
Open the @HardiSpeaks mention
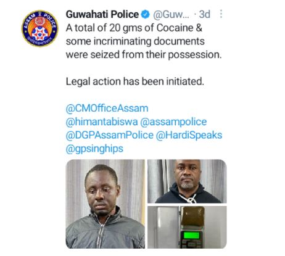(x=189, y=135)
